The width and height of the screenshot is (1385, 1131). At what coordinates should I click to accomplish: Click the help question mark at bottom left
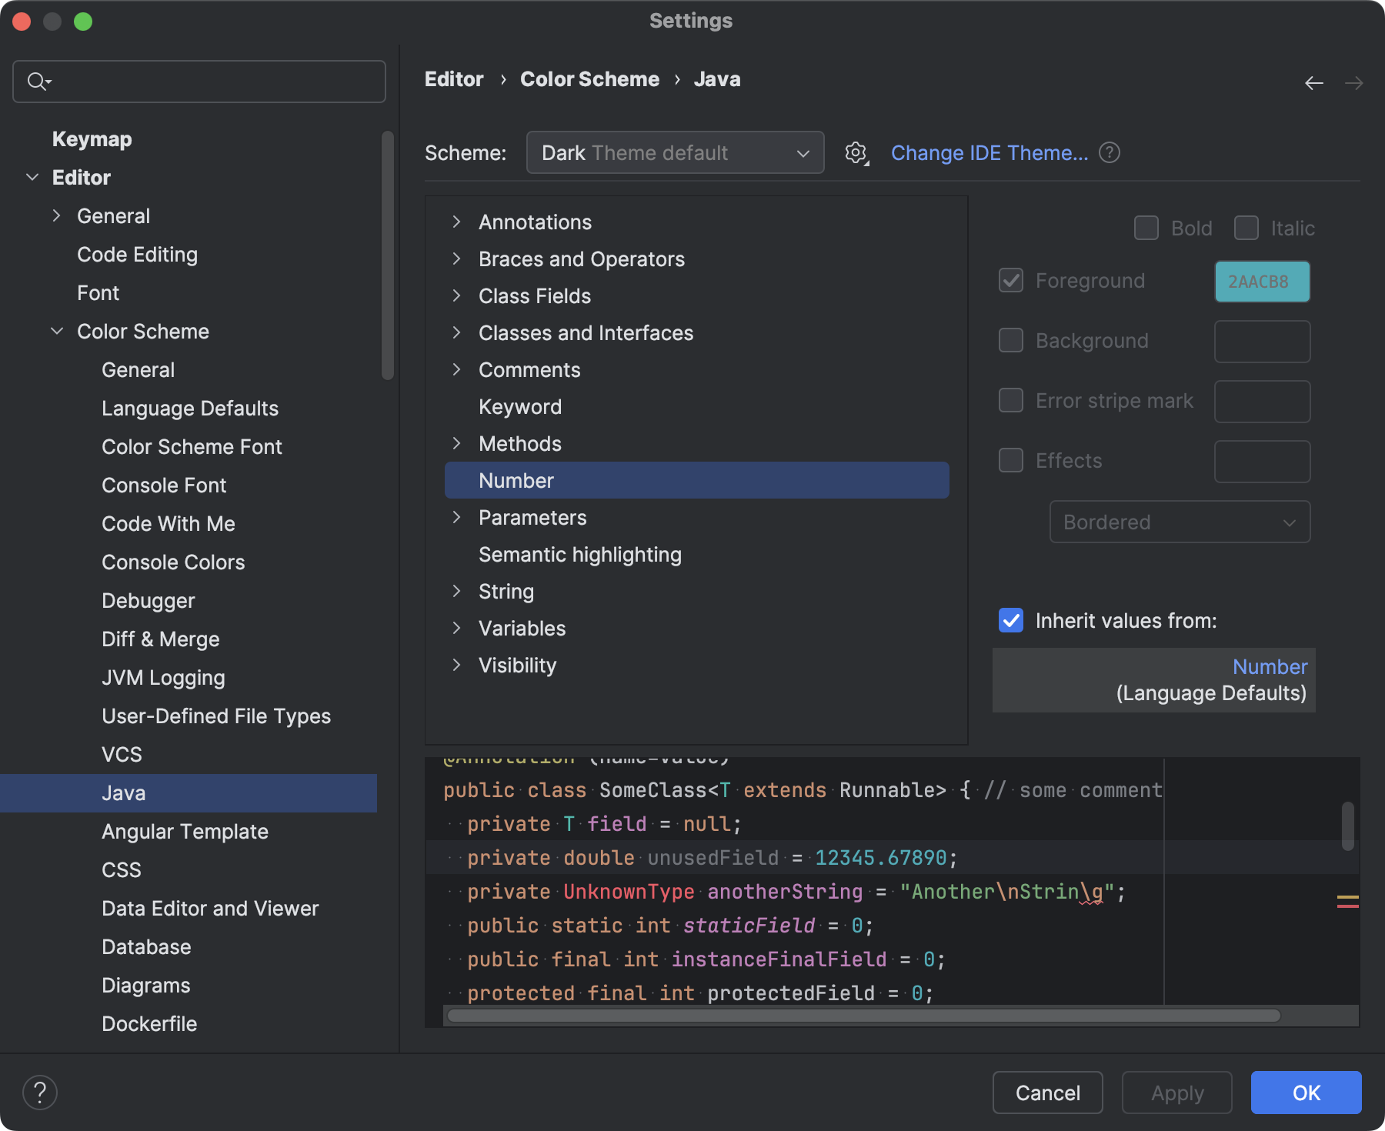(40, 1092)
